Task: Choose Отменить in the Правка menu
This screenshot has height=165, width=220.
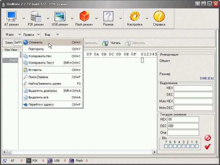Action: [x=53, y=42]
